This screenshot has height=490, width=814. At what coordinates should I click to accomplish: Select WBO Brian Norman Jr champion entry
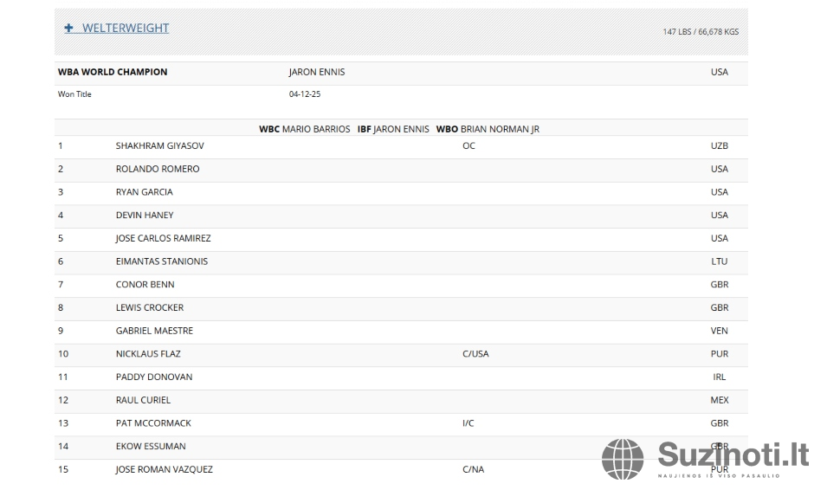tap(488, 129)
